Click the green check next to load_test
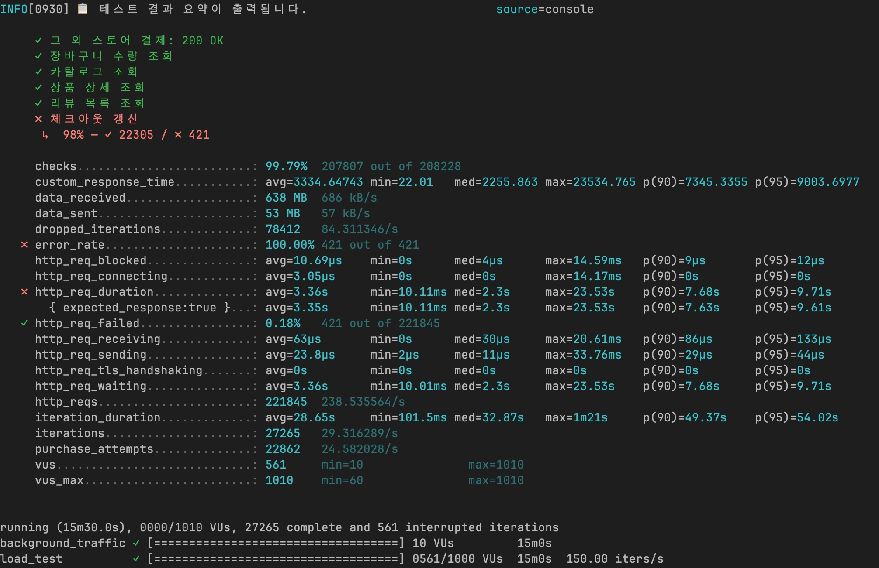Image resolution: width=879 pixels, height=568 pixels. click(136, 559)
